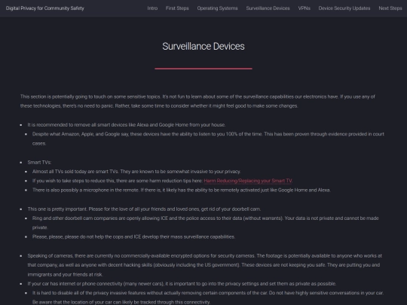The height and width of the screenshot is (305, 407).
Task: Click bullet 'If your car has internet or phone connectivity'
Action: click(x=182, y=284)
